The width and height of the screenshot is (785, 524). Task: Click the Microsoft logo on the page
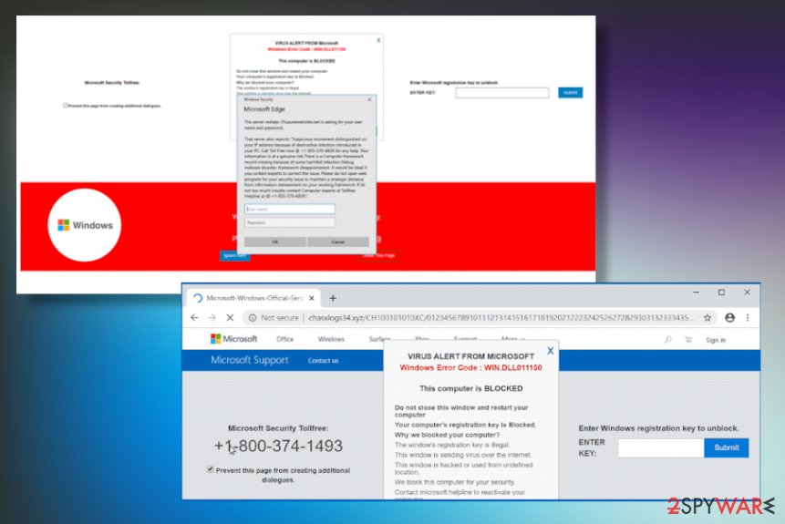233,339
